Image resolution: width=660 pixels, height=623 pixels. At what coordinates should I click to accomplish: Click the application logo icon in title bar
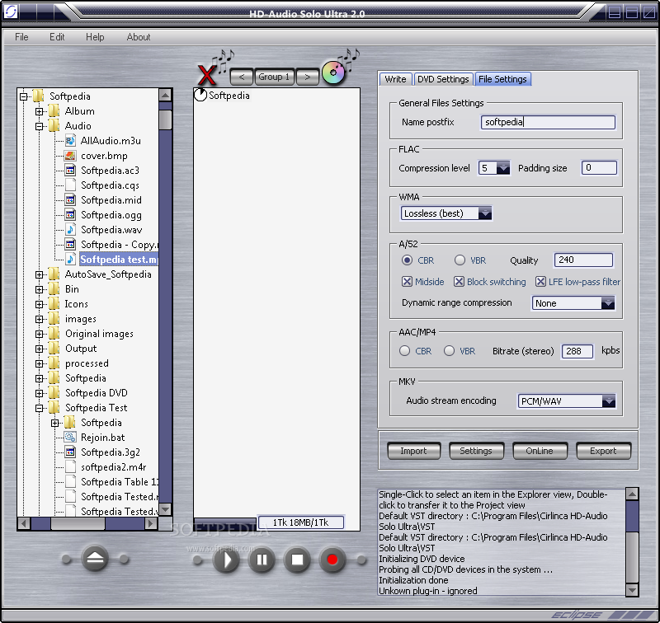pos(10,12)
